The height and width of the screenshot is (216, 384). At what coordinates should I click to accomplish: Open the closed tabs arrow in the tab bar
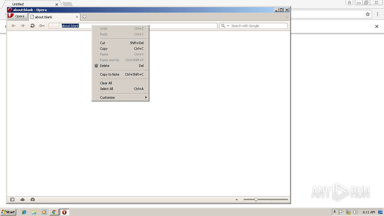(x=287, y=17)
